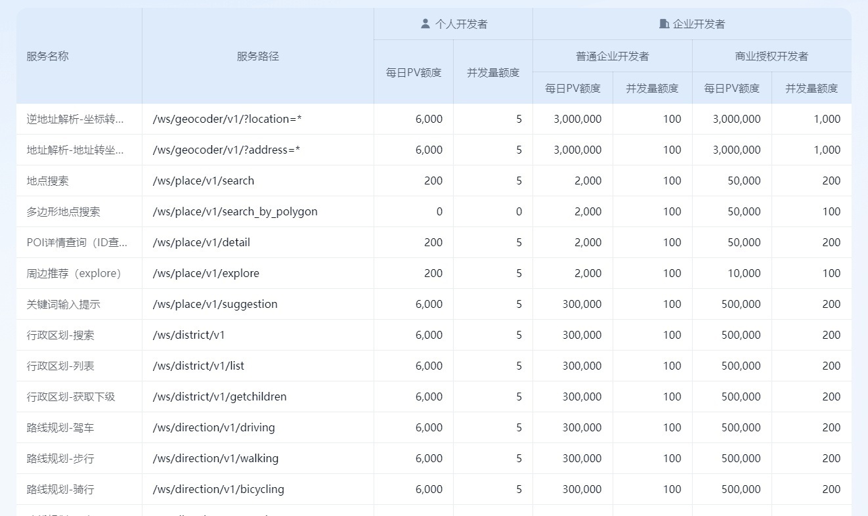The image size is (868, 516).
Task: Click the building icon beside 企业开发者
Action: coord(664,24)
